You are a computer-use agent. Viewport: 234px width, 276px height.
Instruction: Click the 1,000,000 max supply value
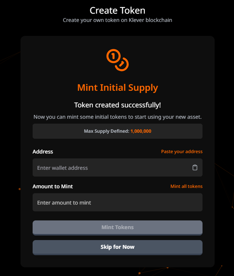pyautogui.click(x=141, y=131)
